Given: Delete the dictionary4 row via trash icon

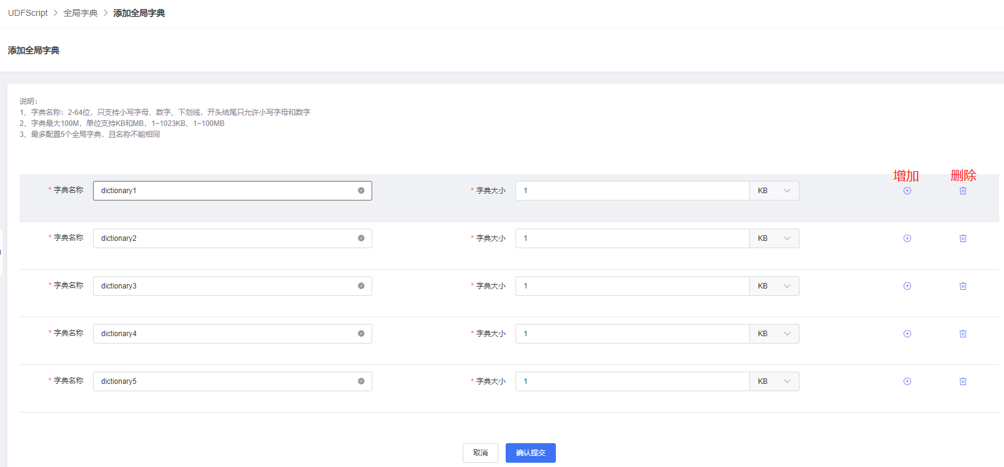Looking at the screenshot, I should click(963, 334).
